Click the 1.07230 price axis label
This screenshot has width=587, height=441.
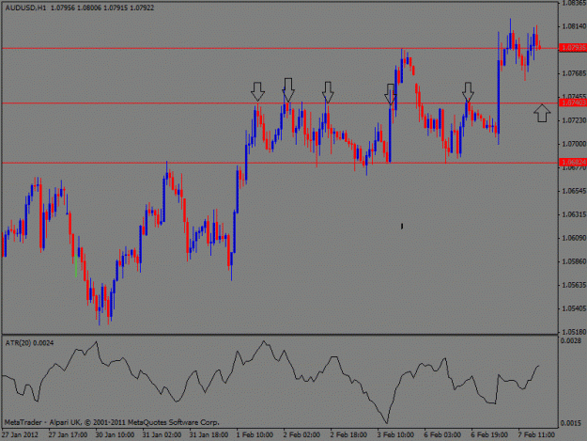[x=574, y=120]
